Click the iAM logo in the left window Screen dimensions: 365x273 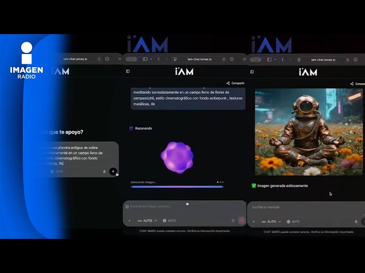60,71
